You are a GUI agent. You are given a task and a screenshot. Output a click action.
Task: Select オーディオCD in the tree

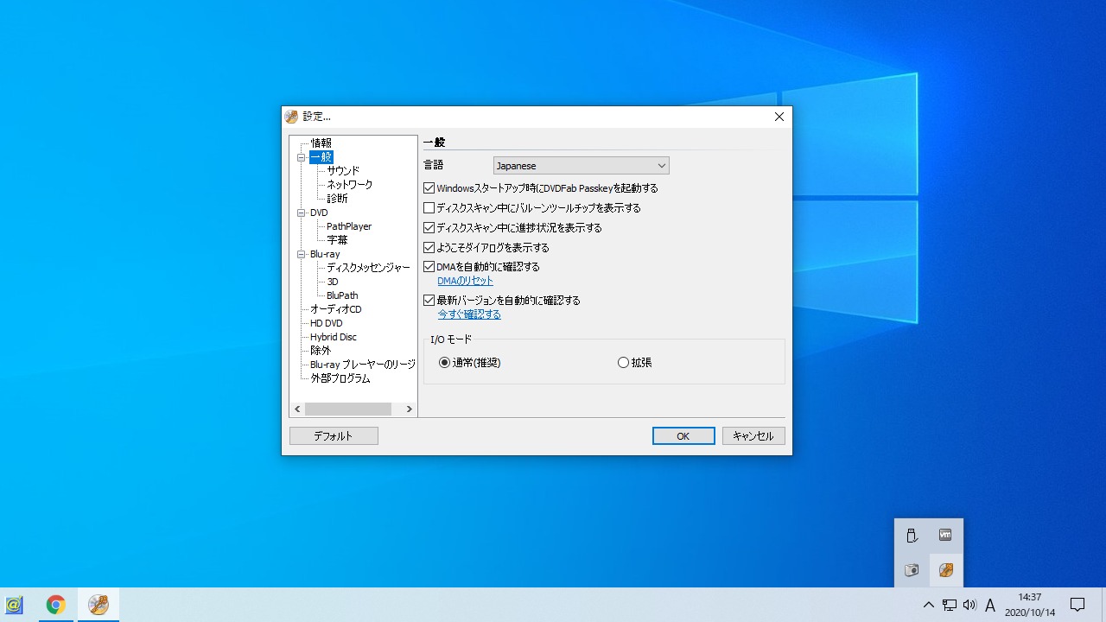pyautogui.click(x=336, y=309)
